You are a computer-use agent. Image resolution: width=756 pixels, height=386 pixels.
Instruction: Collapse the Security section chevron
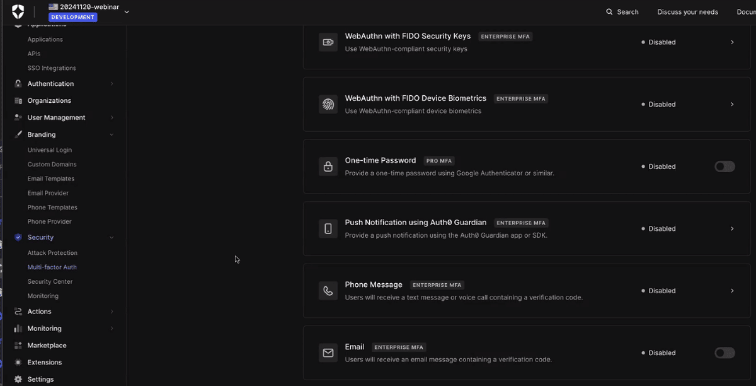click(112, 238)
